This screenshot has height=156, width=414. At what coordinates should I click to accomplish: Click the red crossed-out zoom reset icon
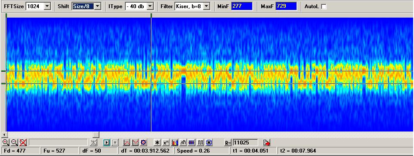[x=23, y=143]
